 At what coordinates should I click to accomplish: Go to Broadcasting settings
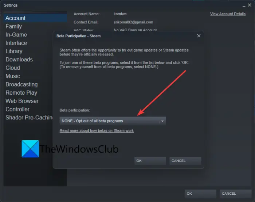pyautogui.click(x=21, y=84)
